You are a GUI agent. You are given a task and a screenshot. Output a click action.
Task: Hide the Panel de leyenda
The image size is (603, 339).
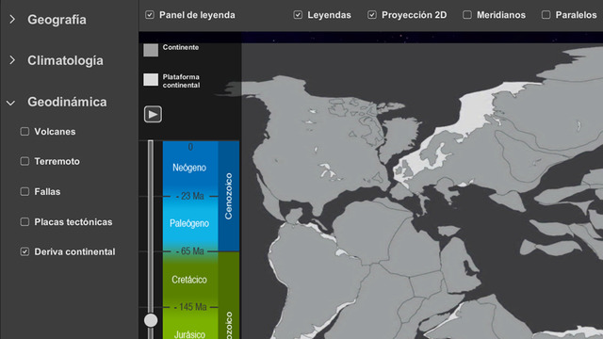point(150,15)
